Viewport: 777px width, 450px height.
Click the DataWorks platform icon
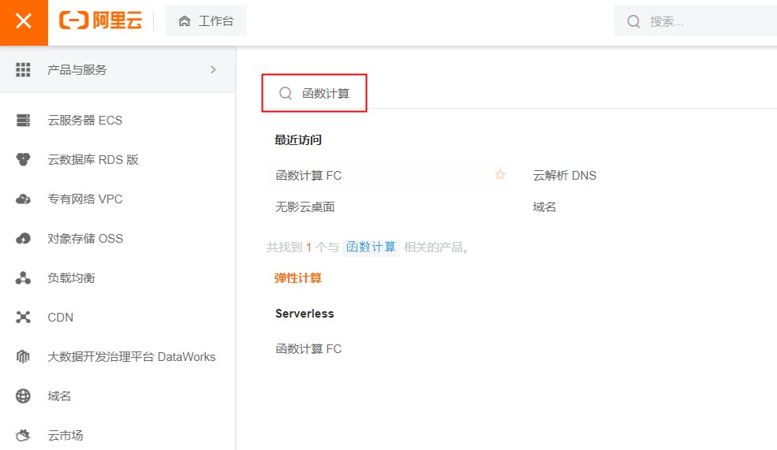(x=24, y=356)
